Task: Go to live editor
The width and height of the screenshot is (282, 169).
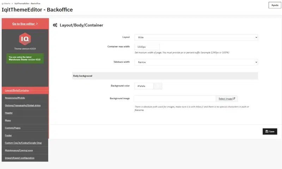Action: [x=25, y=24]
